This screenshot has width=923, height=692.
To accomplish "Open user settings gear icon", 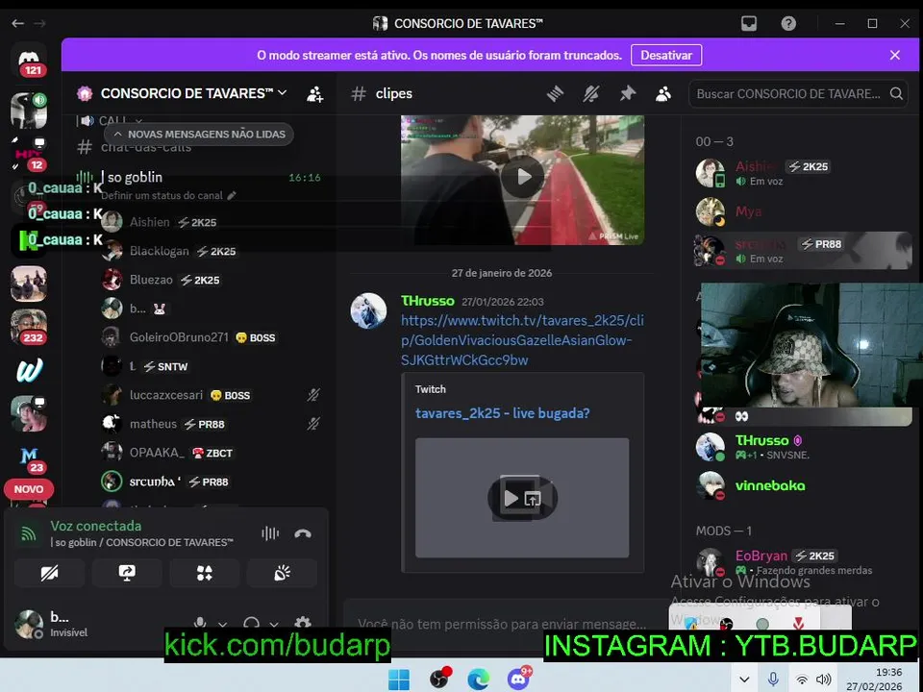I will point(303,623).
